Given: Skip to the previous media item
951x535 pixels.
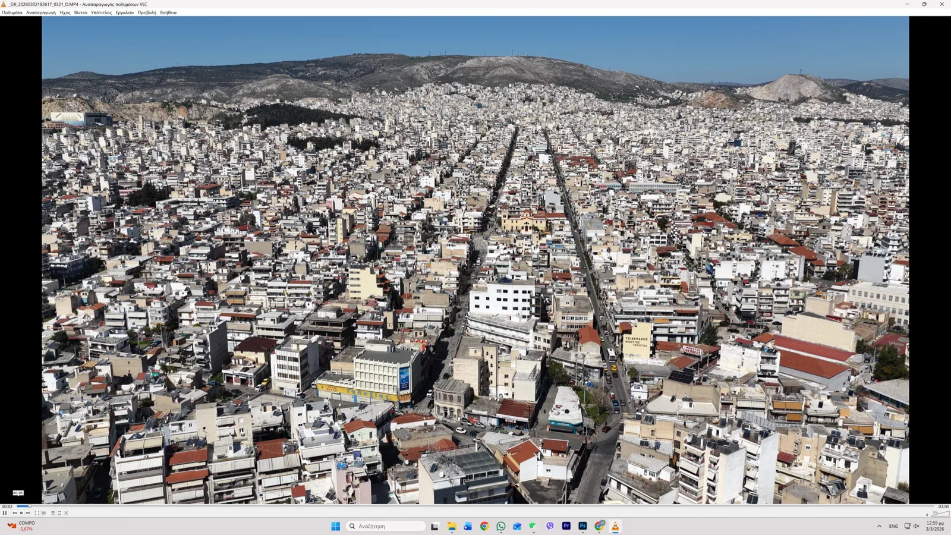Looking at the screenshot, I should pos(15,513).
